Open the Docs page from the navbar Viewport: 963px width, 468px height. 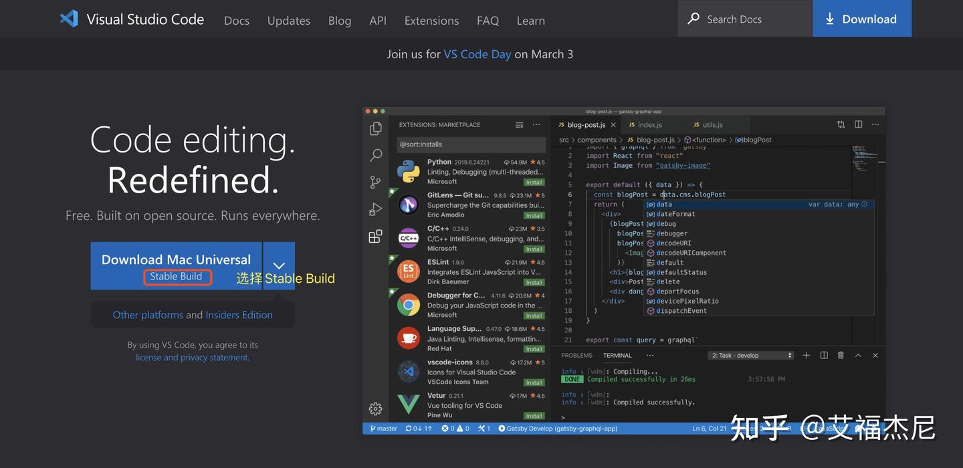tap(236, 20)
